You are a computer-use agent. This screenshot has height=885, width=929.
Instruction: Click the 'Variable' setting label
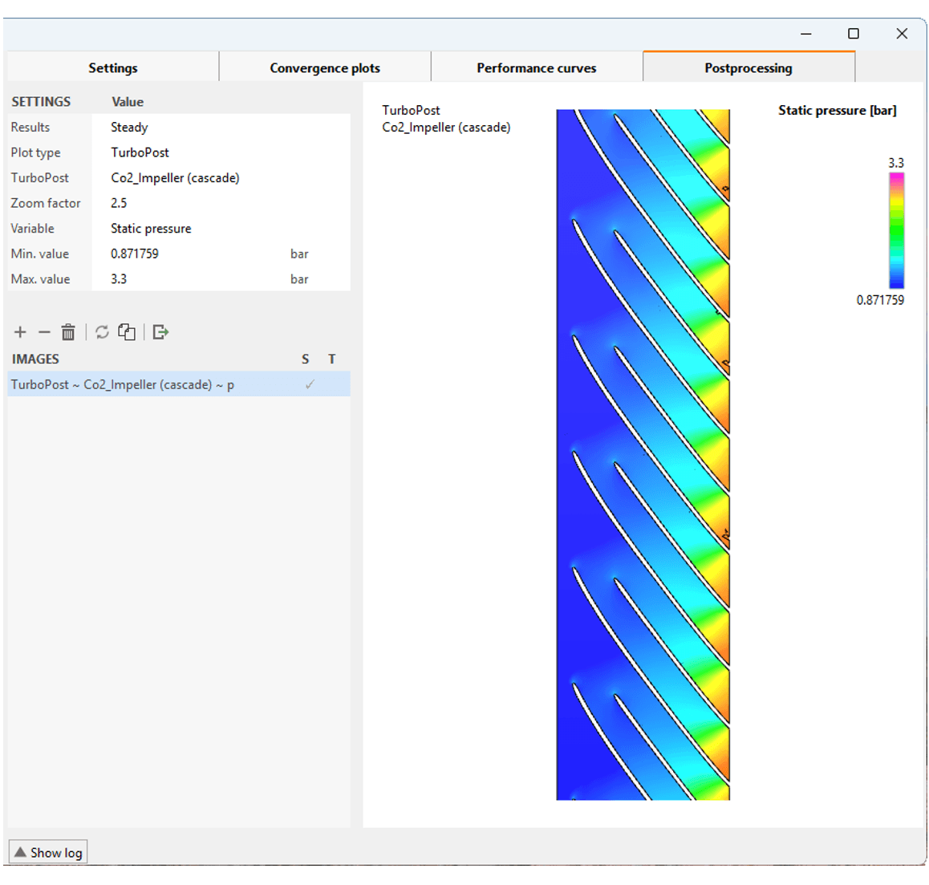tap(33, 229)
